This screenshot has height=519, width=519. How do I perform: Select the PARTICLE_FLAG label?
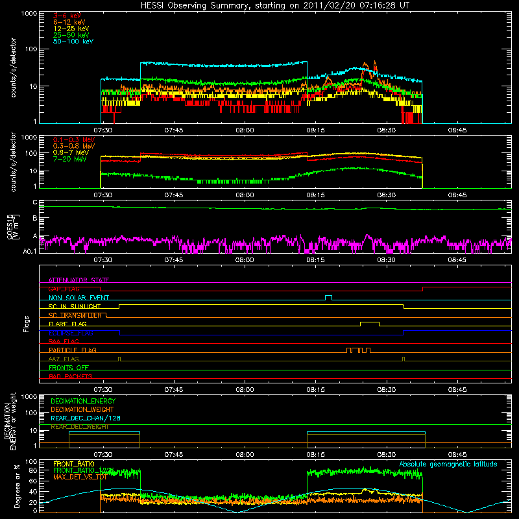(x=73, y=350)
